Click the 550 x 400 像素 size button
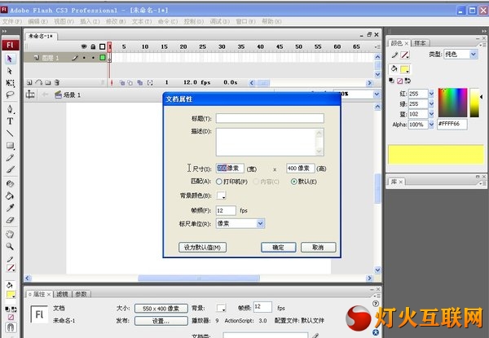 (x=161, y=309)
